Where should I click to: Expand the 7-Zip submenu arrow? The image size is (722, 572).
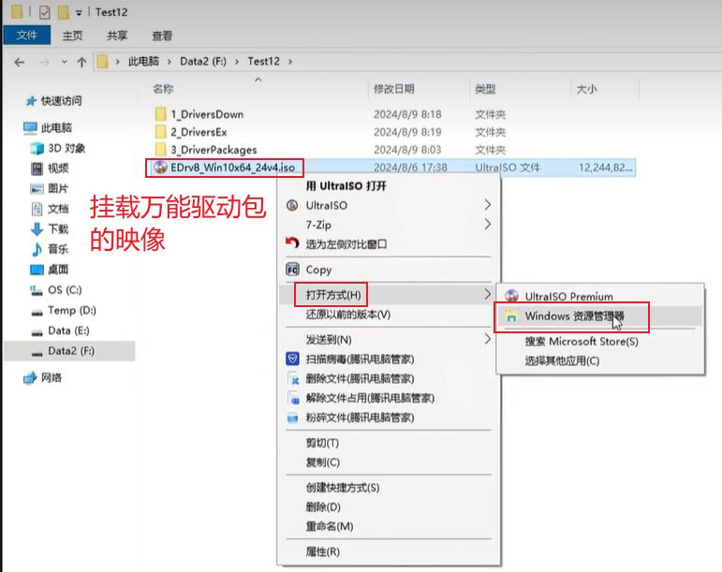pyautogui.click(x=487, y=225)
